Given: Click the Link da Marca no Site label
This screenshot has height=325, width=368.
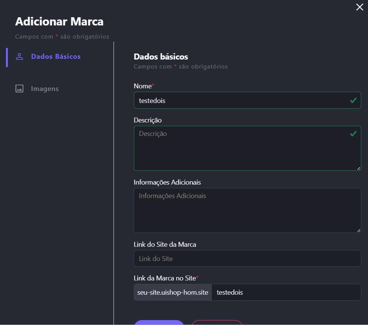Looking at the screenshot, I should tap(165, 278).
